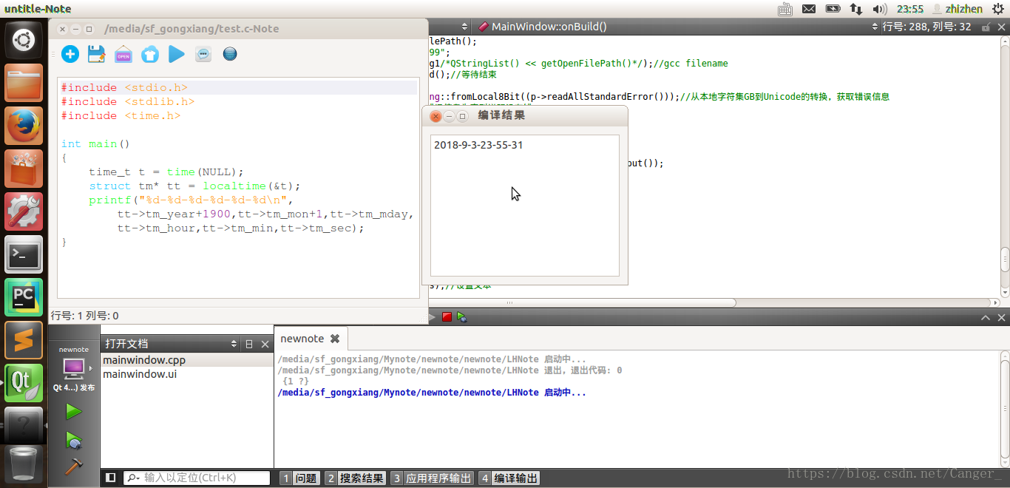Click the blue globe toolbar icon
Viewport: 1010px width, 488px height.
[230, 54]
